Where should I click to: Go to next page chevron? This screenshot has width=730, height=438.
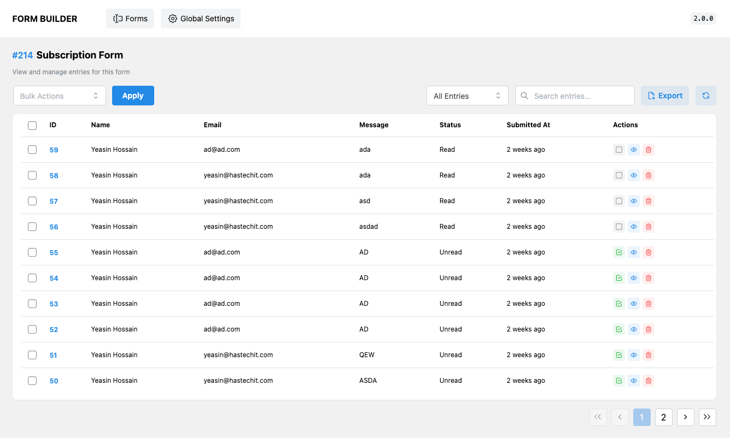(x=685, y=417)
